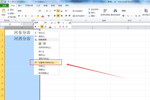The height and width of the screenshot is (100, 150).
Task: Click Conditional Formatting (条件格式)
Action: coord(146,13)
